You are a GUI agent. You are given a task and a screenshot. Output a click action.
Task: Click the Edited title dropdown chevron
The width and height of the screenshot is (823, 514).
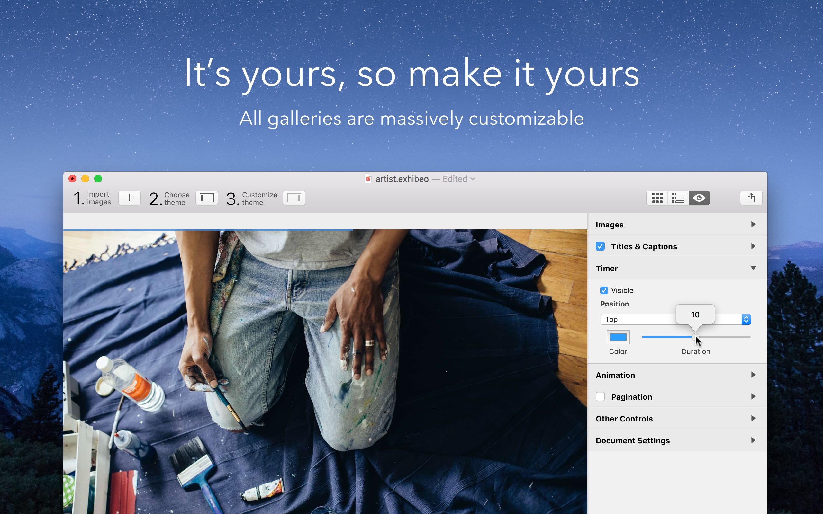point(473,179)
